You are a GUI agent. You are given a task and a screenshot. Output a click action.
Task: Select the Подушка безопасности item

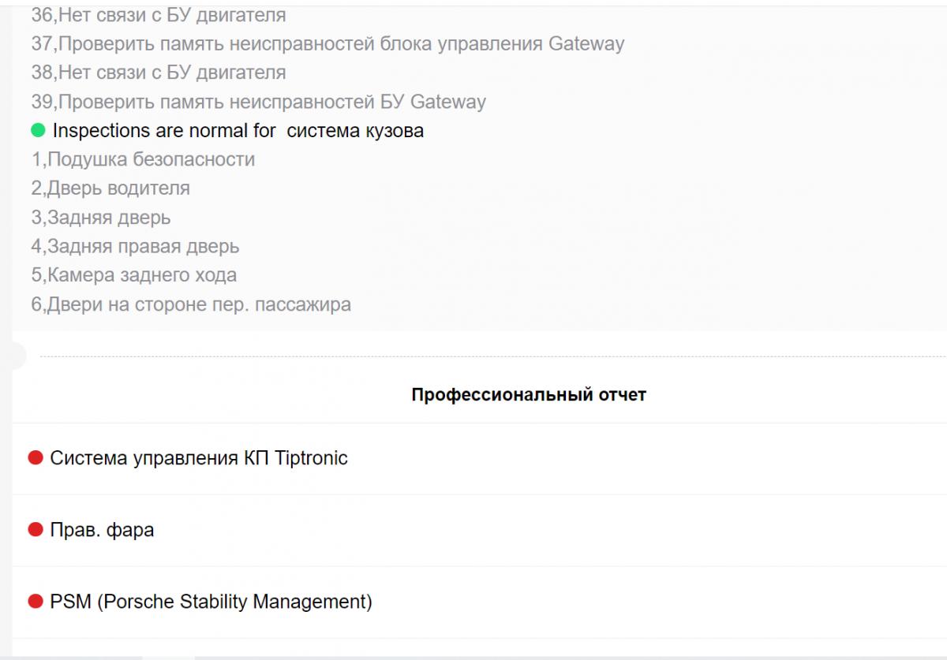point(143,160)
